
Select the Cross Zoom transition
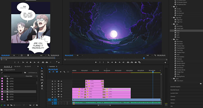(180, 81)
